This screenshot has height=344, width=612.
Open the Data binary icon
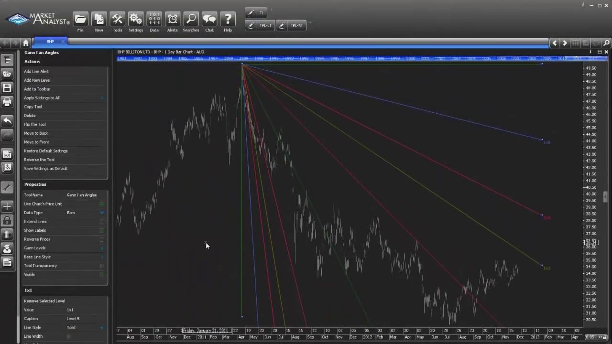click(154, 20)
